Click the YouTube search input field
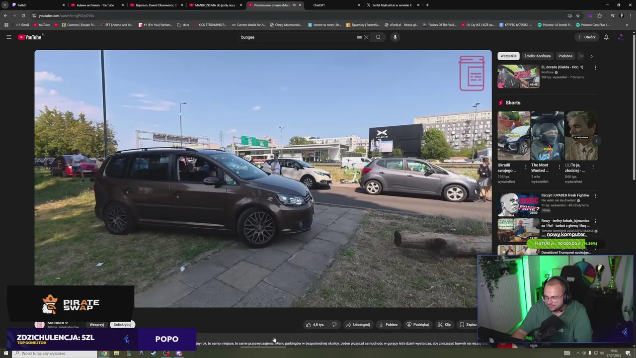 pyautogui.click(x=297, y=37)
